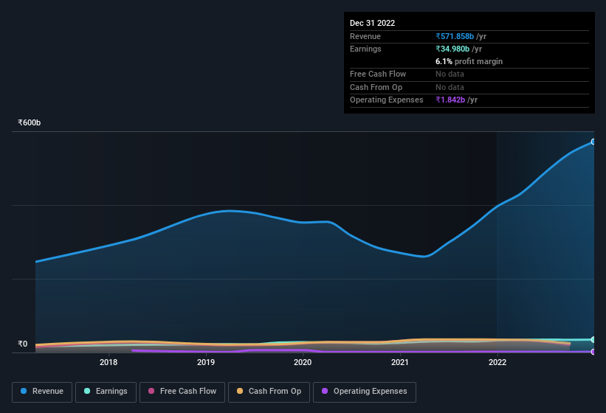Viewport: 606px width, 413px height.
Task: Click the ₹34.980b earnings value
Action: tap(452, 49)
